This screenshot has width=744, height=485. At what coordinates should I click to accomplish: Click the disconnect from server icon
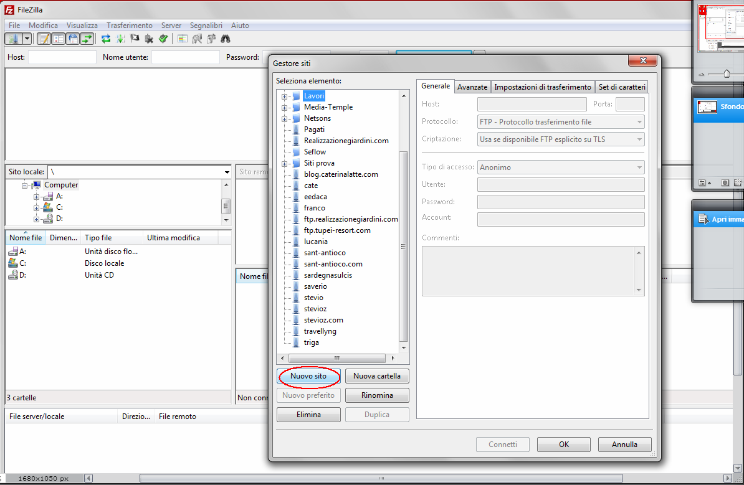coord(149,39)
